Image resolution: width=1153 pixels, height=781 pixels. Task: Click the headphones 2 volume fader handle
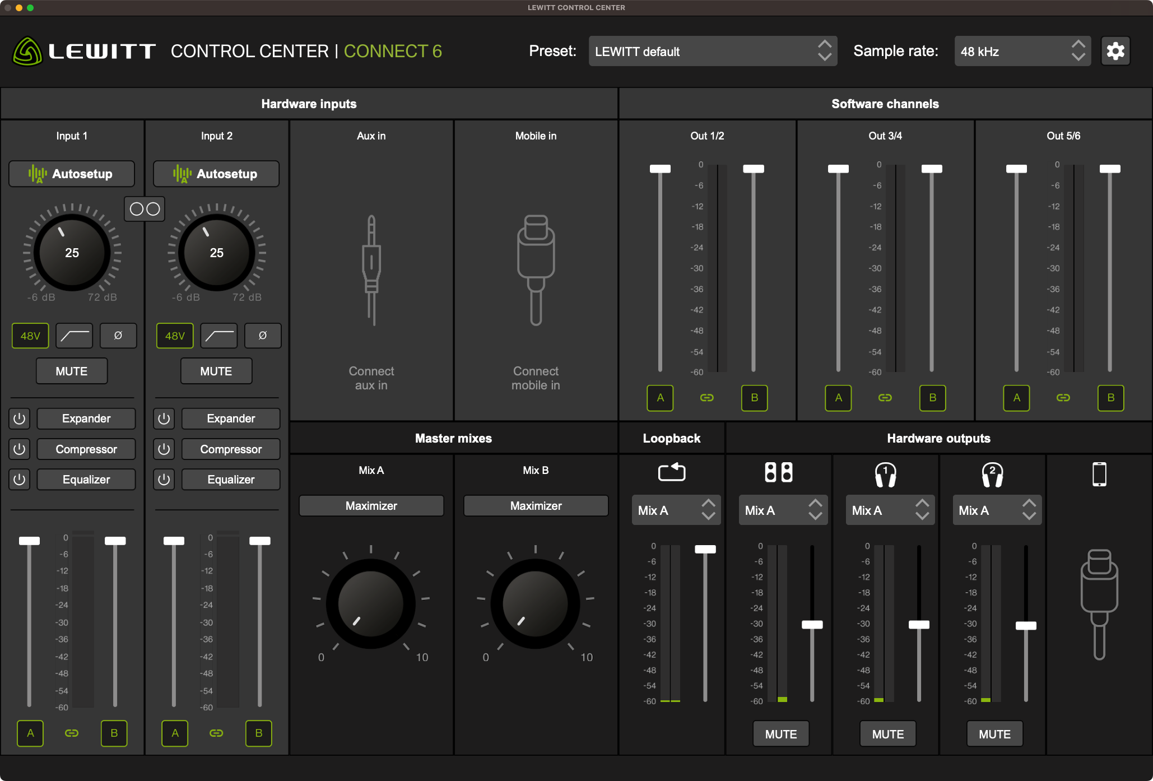pos(1026,626)
